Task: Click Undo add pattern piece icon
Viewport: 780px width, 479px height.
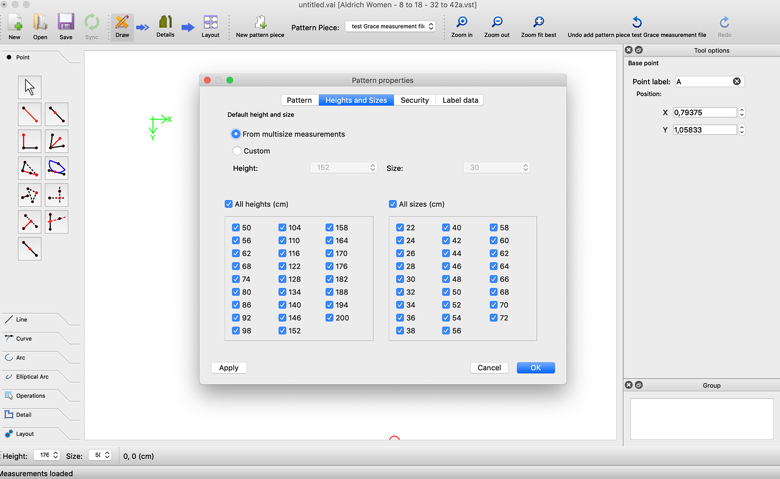Action: [637, 22]
